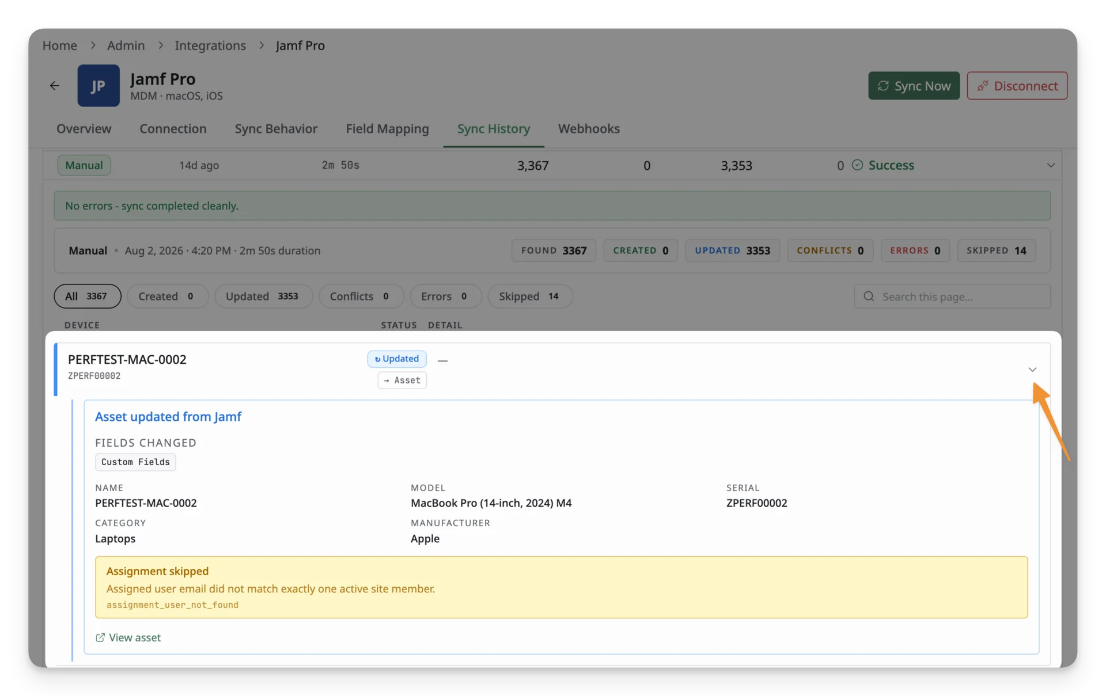
Task: Open the Webhooks tab
Action: point(589,128)
